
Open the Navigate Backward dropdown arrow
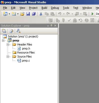click(x=81, y=14)
